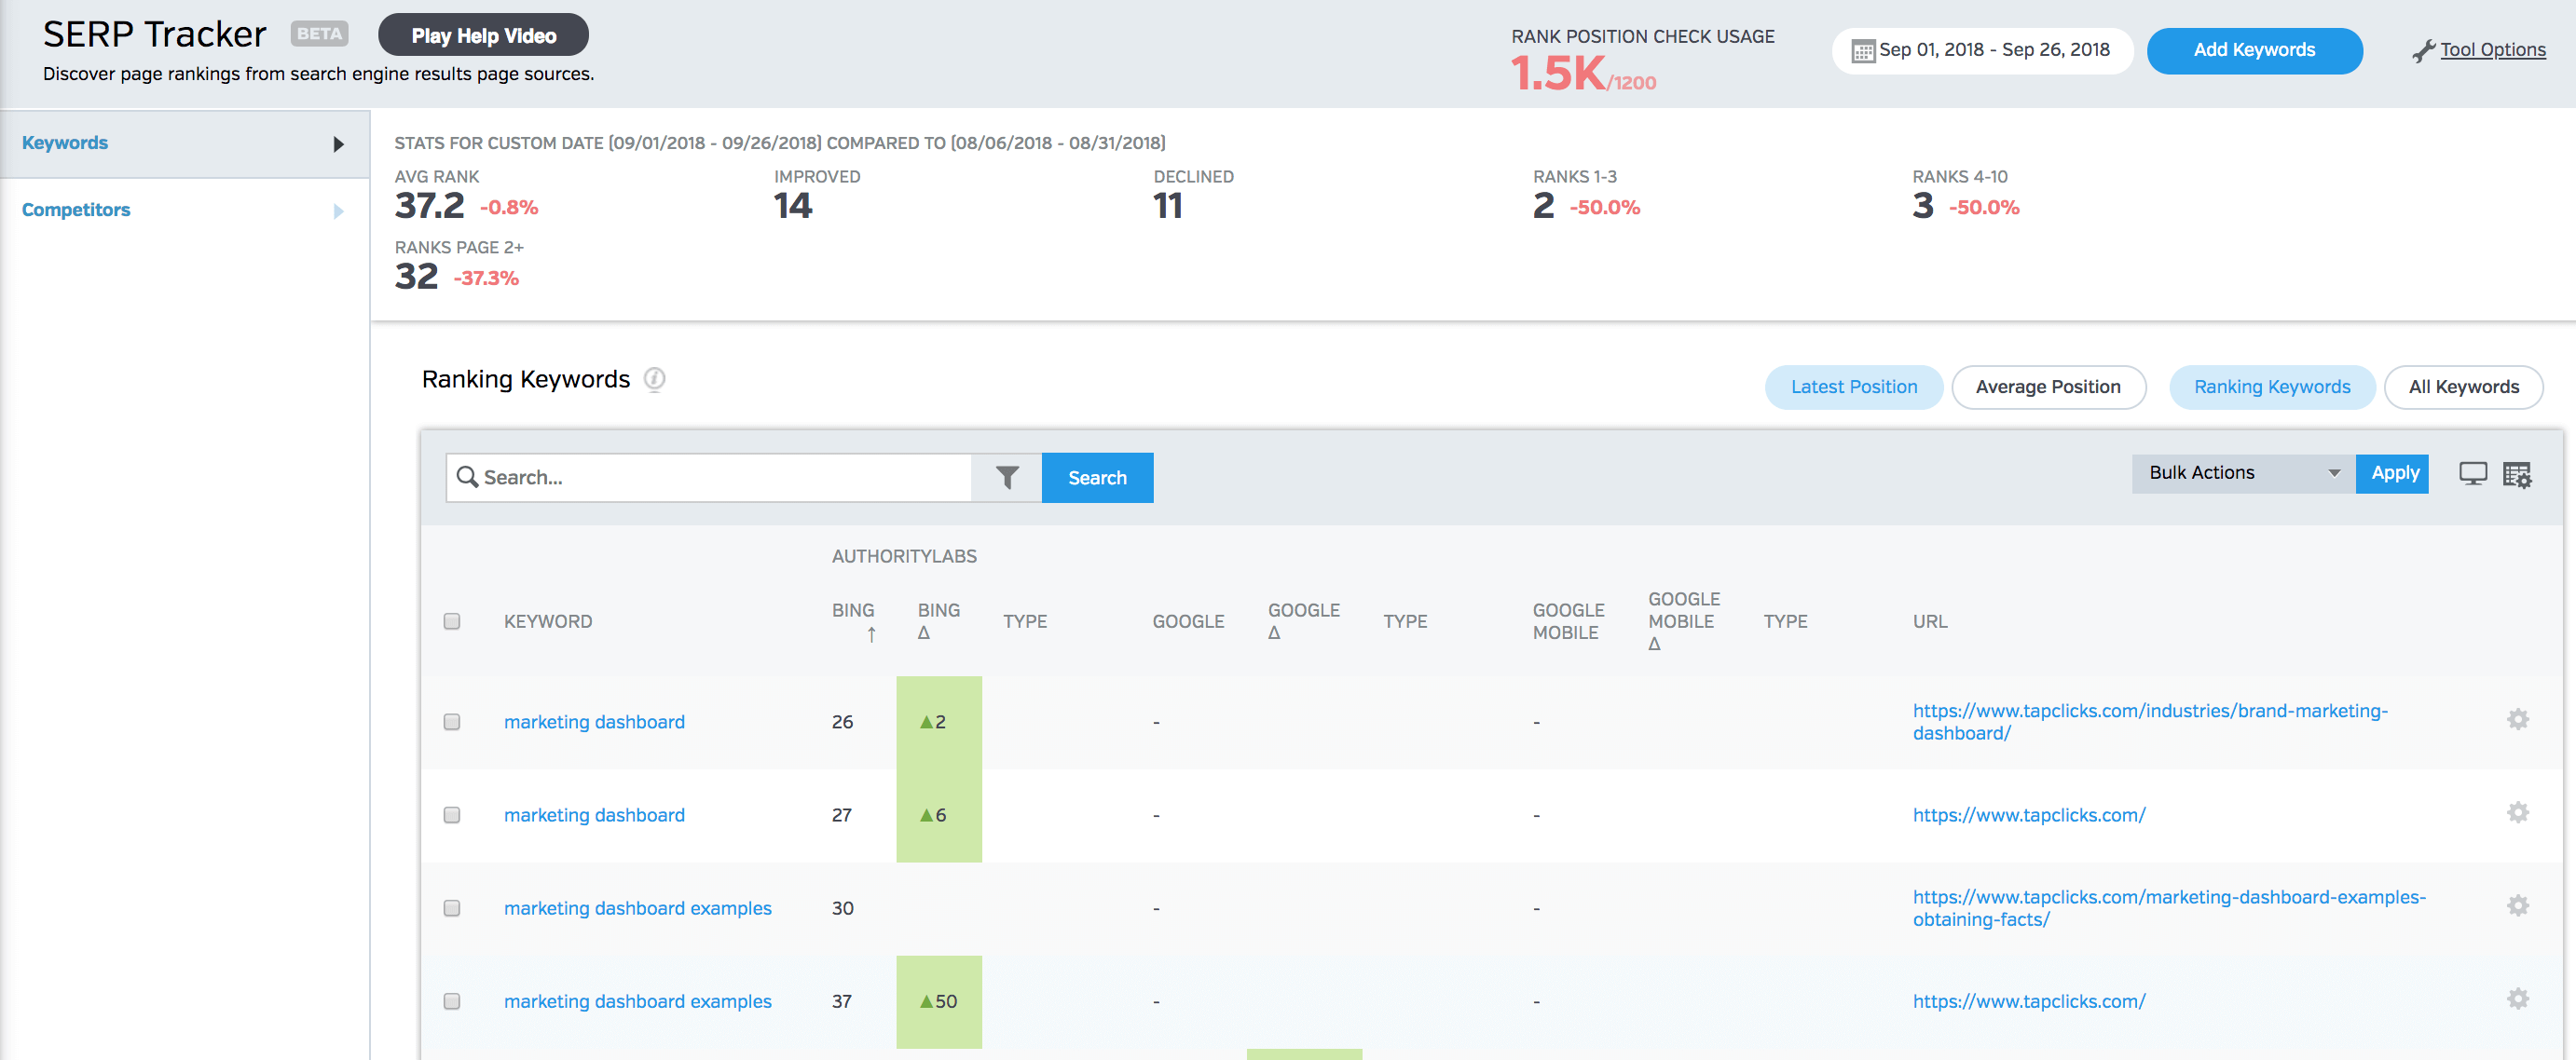Open gear settings for marketing dashboard examples row 30
Screen dimensions: 2576x1060
coord(2517,906)
